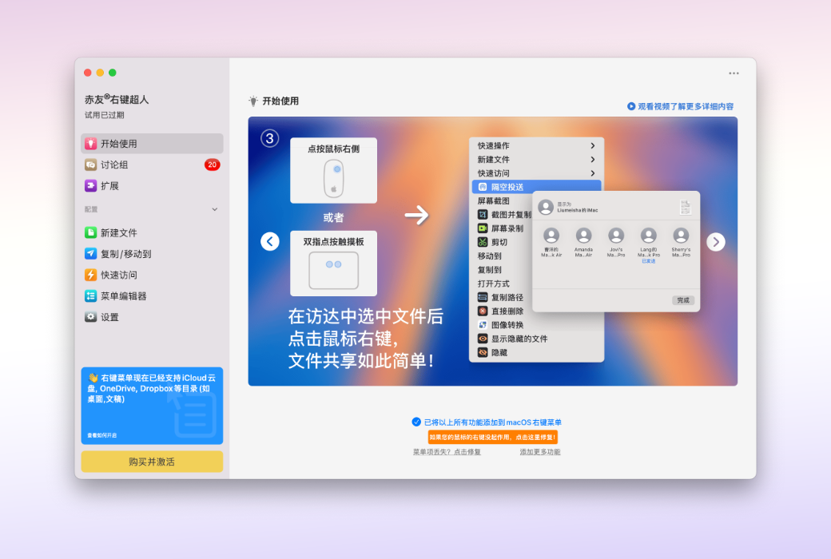Click the red 20 badge on 讨论组
The height and width of the screenshot is (559, 831).
point(212,165)
